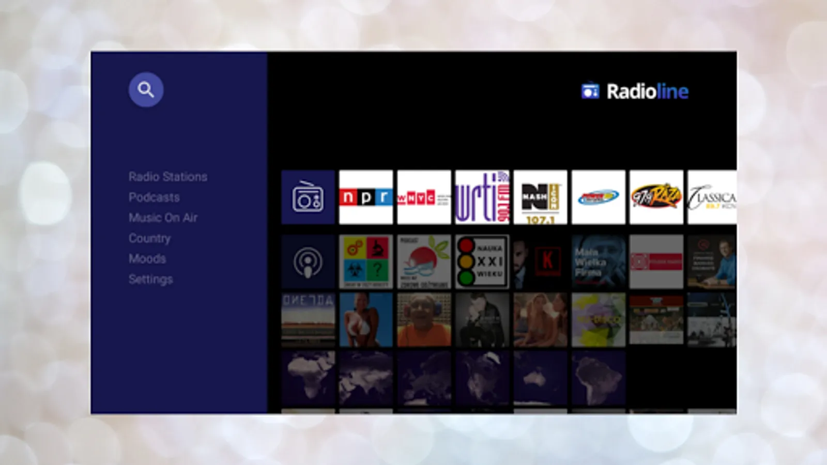Open the blue oval logo station tile
The height and width of the screenshot is (465, 827).
(x=598, y=197)
